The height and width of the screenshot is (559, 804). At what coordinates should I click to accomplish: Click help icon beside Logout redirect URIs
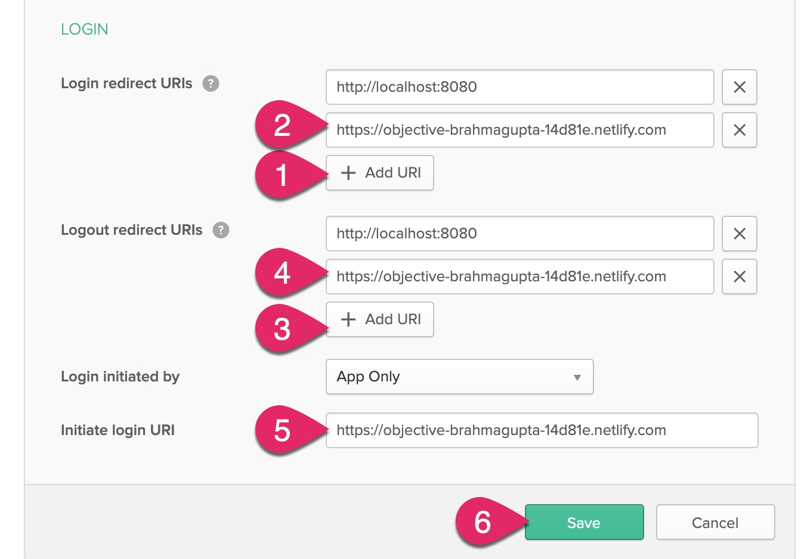pos(221,230)
